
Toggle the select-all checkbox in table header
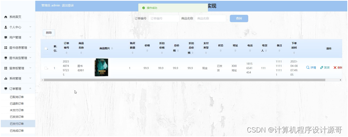click(46, 48)
